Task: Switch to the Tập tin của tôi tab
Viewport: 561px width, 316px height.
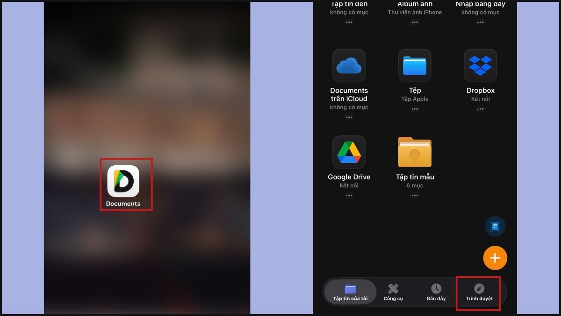Action: [350, 292]
